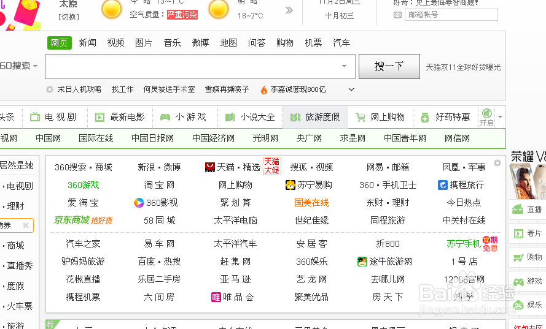Click the 开启 speaker icon
The height and width of the screenshot is (329, 546).
click(x=487, y=113)
